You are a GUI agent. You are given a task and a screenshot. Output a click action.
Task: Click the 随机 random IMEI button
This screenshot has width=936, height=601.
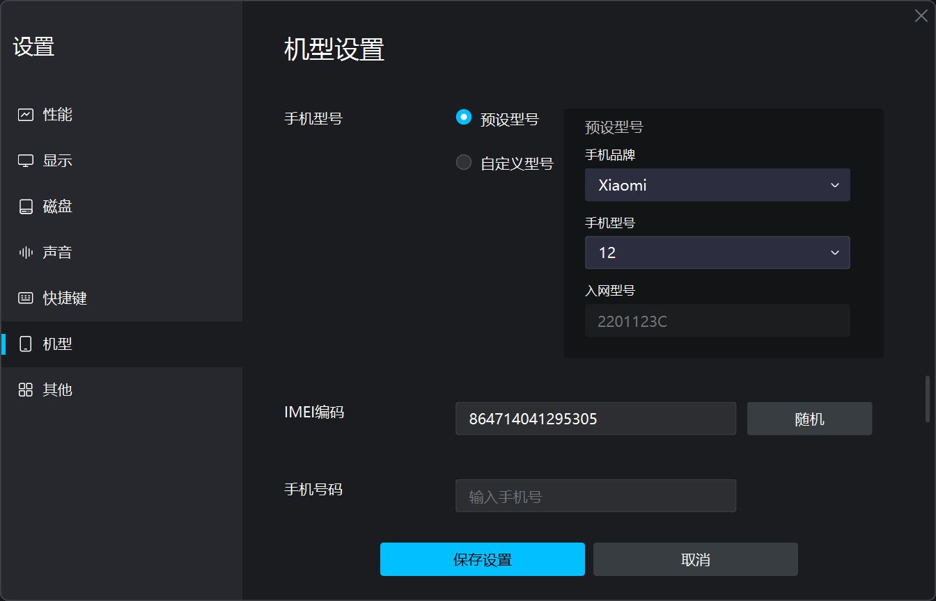(x=809, y=419)
